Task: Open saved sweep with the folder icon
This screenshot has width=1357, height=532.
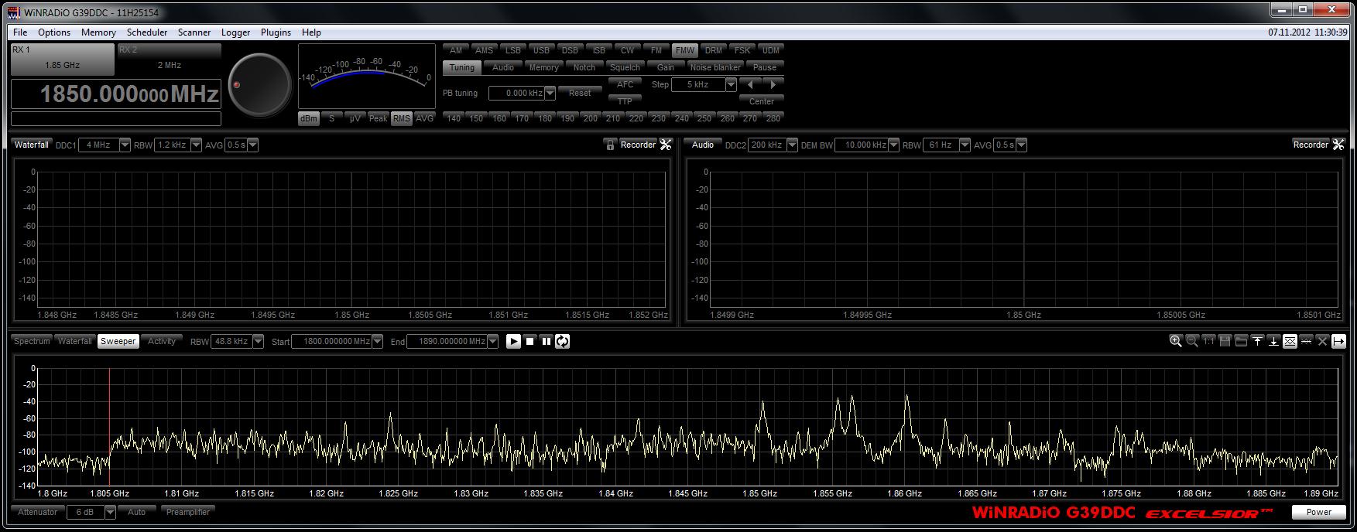Action: 1241,341
